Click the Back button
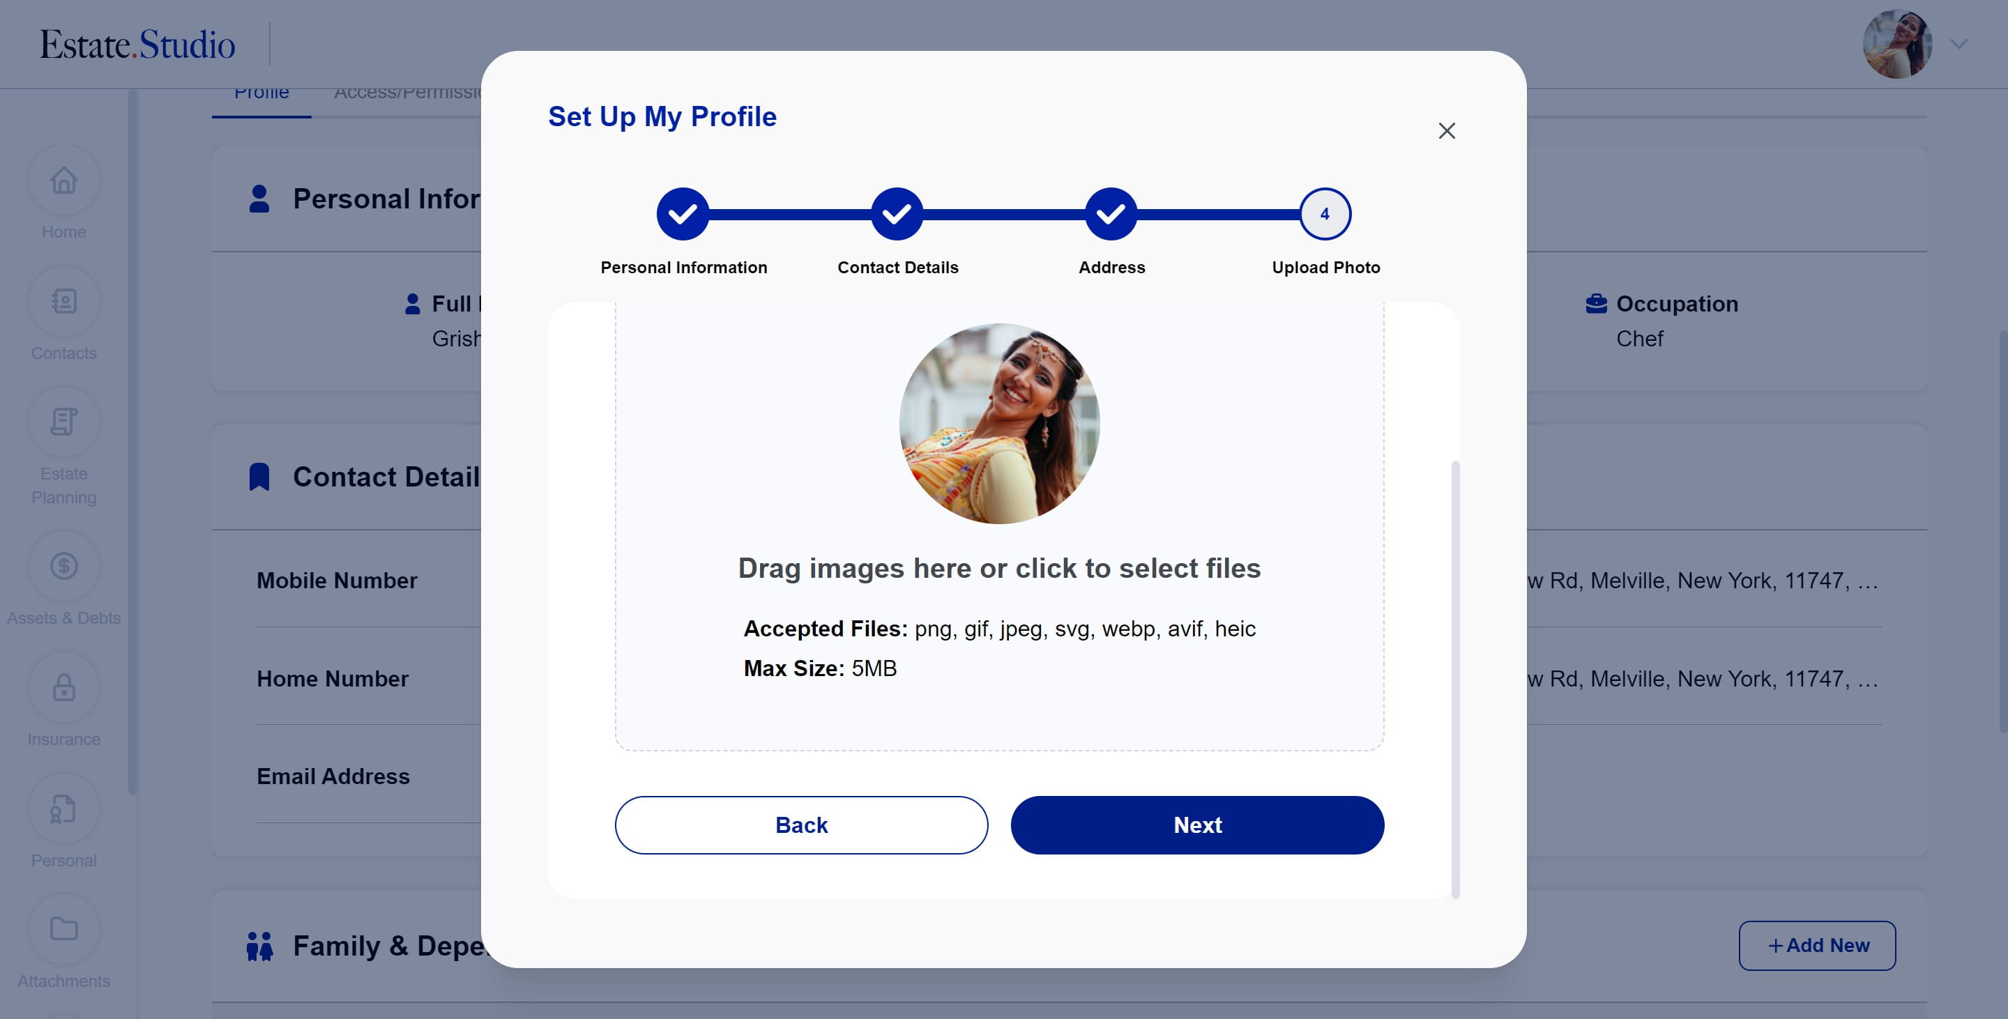 801,825
